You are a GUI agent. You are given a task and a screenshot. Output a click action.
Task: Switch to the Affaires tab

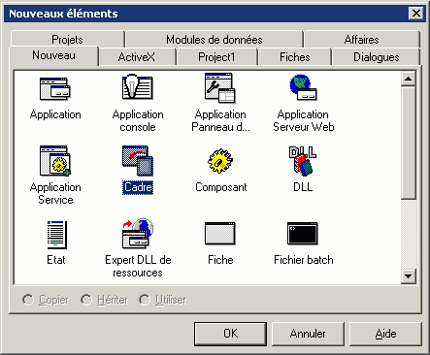[x=362, y=40]
